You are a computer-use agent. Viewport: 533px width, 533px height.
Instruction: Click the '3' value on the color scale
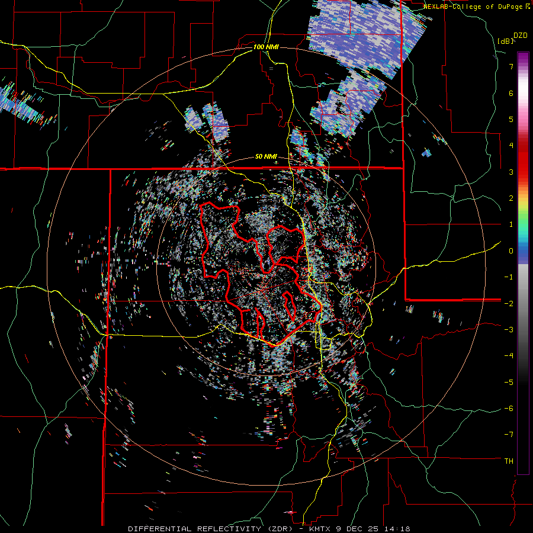511,172
